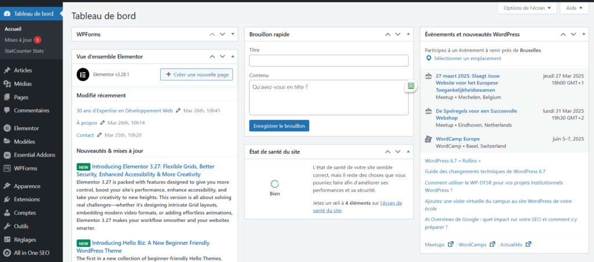Move WPForms widget up with arrow

(212, 34)
